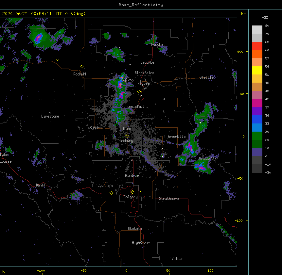Viewport: 282px width, 275px height.
Task: Click the Strathmore town label
Action: (x=169, y=199)
